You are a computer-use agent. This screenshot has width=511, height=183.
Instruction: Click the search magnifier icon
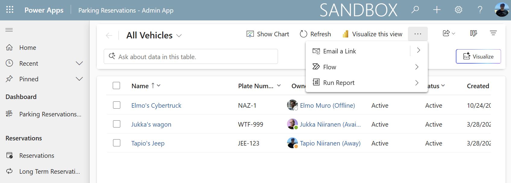[415, 10]
